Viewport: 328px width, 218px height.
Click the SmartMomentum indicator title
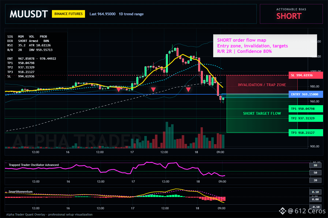point(20,192)
